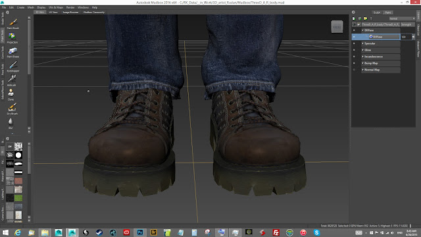Viewport: 421px width, 237px height.
Task: Expand the Bump Map channel group
Action: [x=362, y=63]
